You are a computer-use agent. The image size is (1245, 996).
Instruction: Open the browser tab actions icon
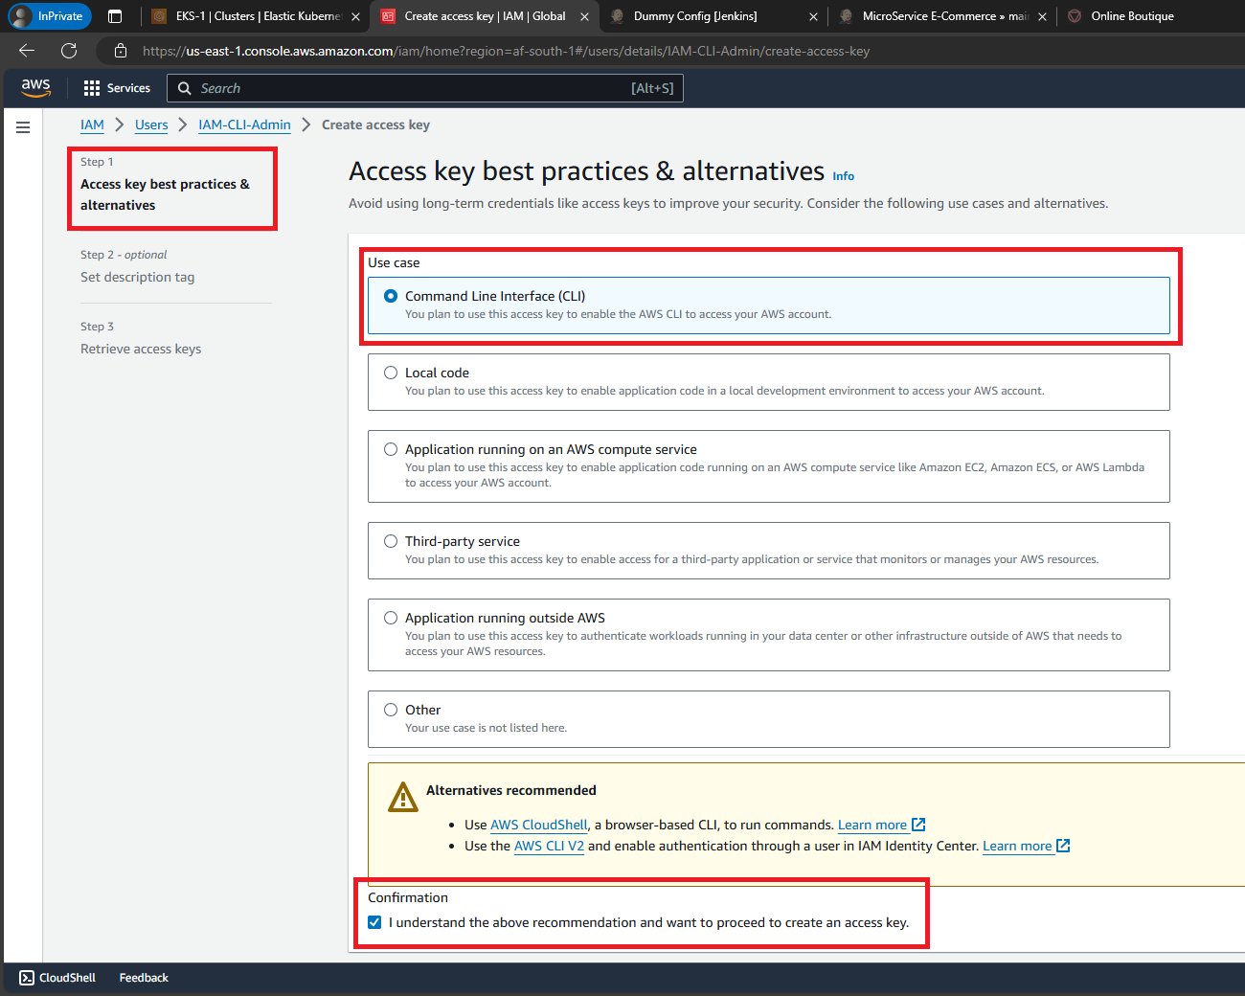coord(115,16)
